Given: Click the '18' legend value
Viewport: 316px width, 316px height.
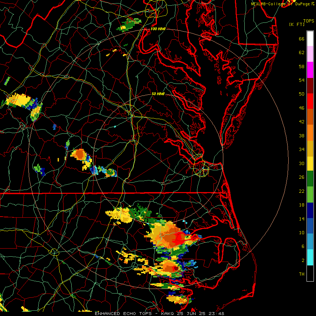Looking at the screenshot, I should (x=302, y=205).
